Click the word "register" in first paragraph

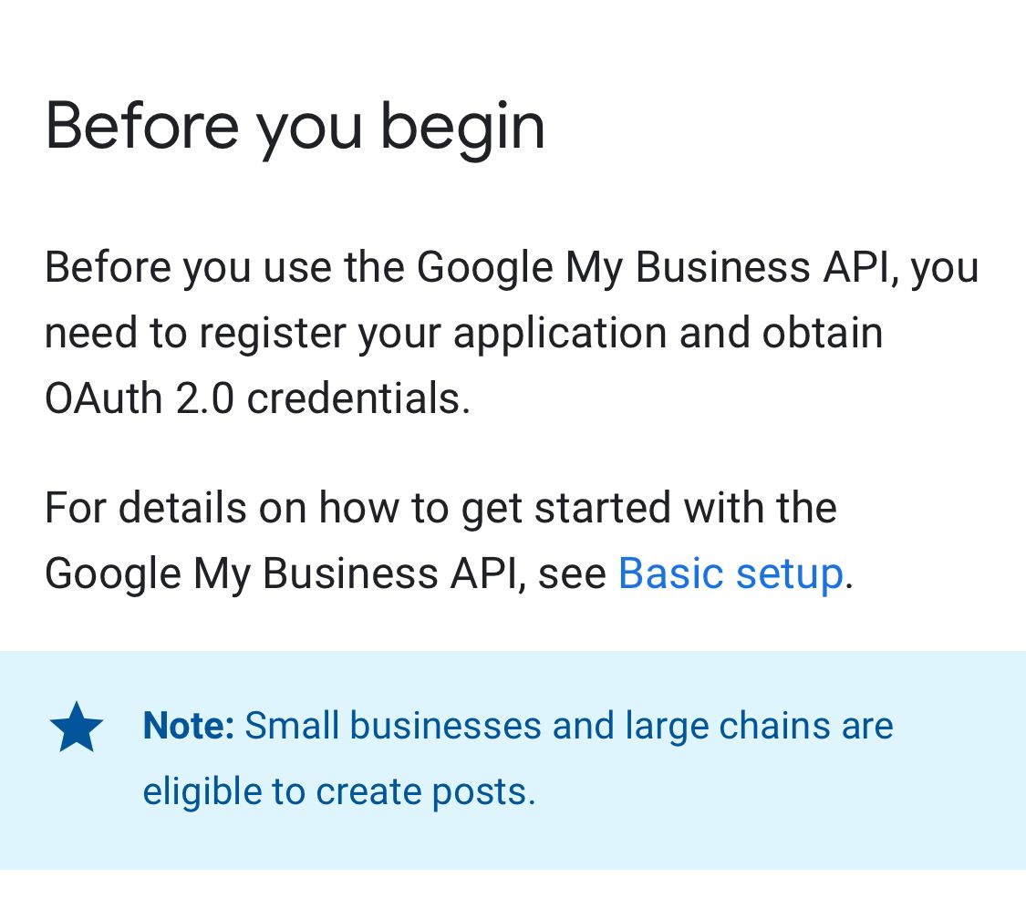tap(272, 334)
